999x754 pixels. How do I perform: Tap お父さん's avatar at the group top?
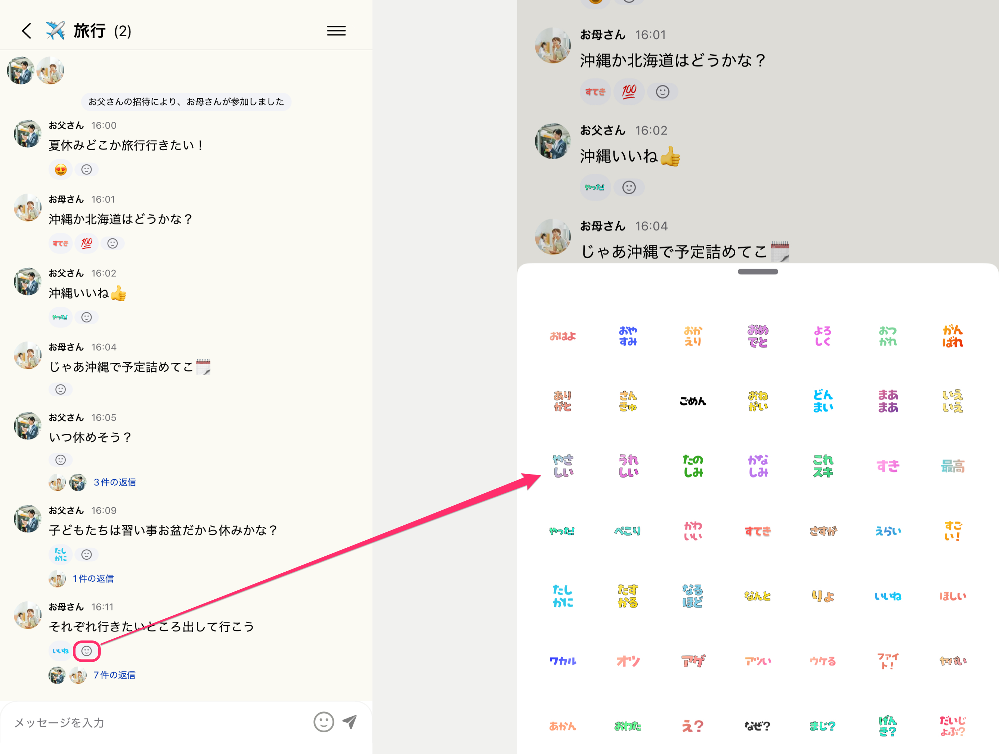21,71
